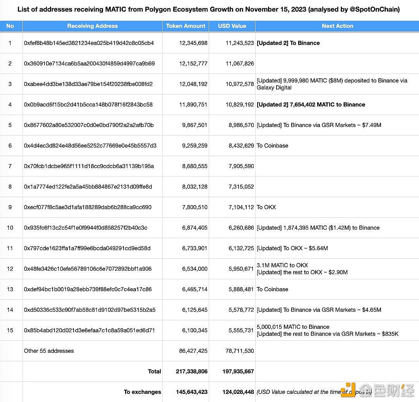Select address 0x4d4ec3d824e48d56ee5252c77669e0e45b5557d3
The image size is (419, 402).
(90, 146)
